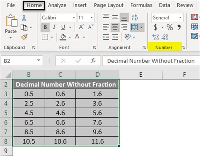Click Insert Function fx icon

(93, 61)
